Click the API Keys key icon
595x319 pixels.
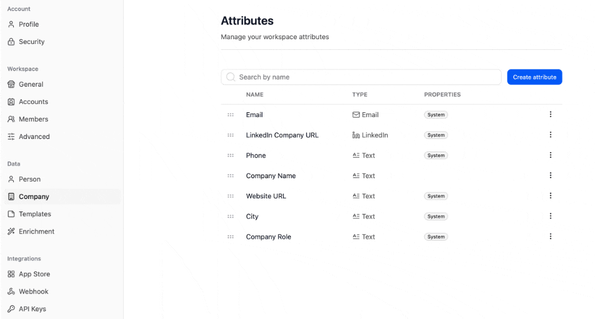tap(11, 309)
